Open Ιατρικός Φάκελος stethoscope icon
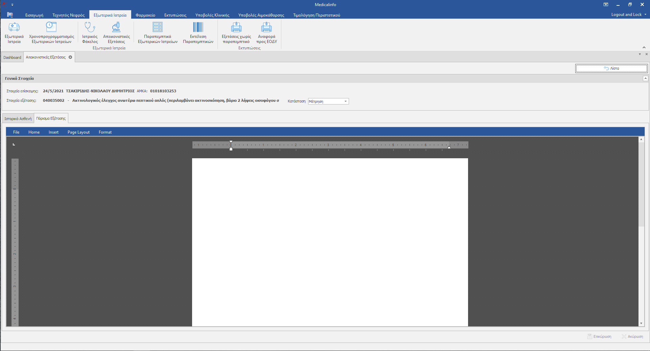Viewport: 650px width, 351px height. [x=90, y=27]
